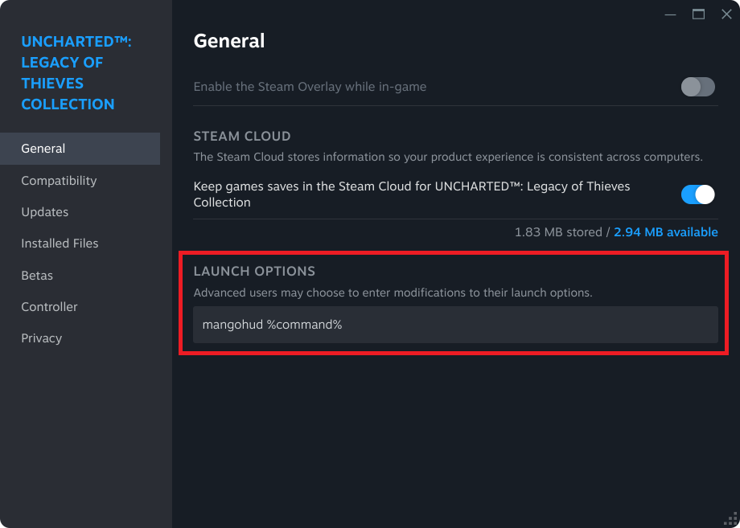Toggle the Steam Overlay while in-game switch
The width and height of the screenshot is (740, 528).
[697, 87]
